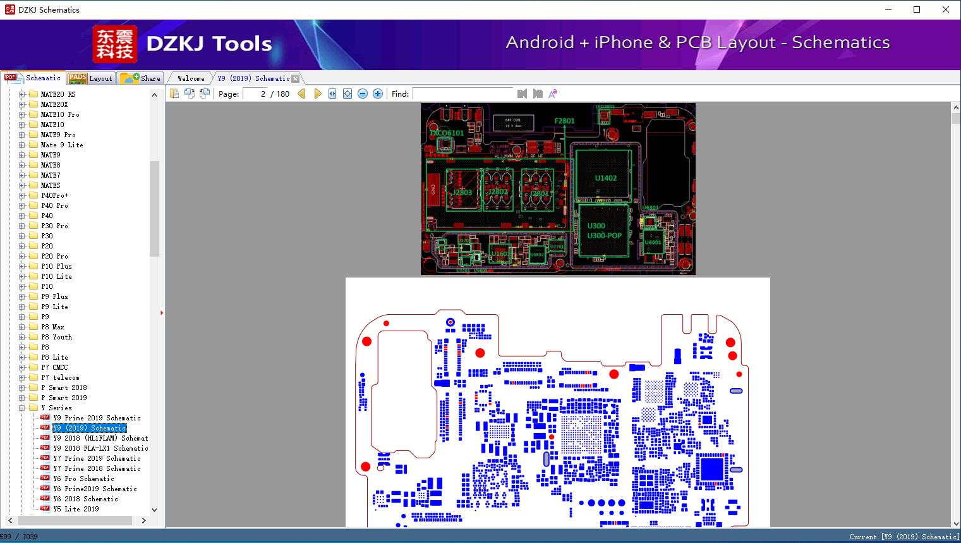Viewport: 961px width, 543px height.
Task: Click the folder icon of P30 Pro
Action: [33, 226]
